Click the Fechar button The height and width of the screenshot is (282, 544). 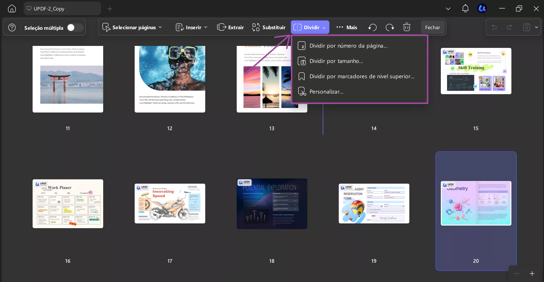(x=433, y=27)
